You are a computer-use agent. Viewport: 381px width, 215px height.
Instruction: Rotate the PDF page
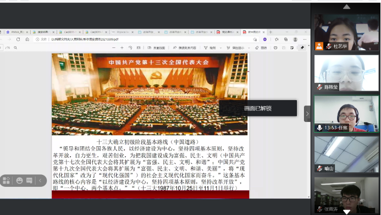pos(130,48)
